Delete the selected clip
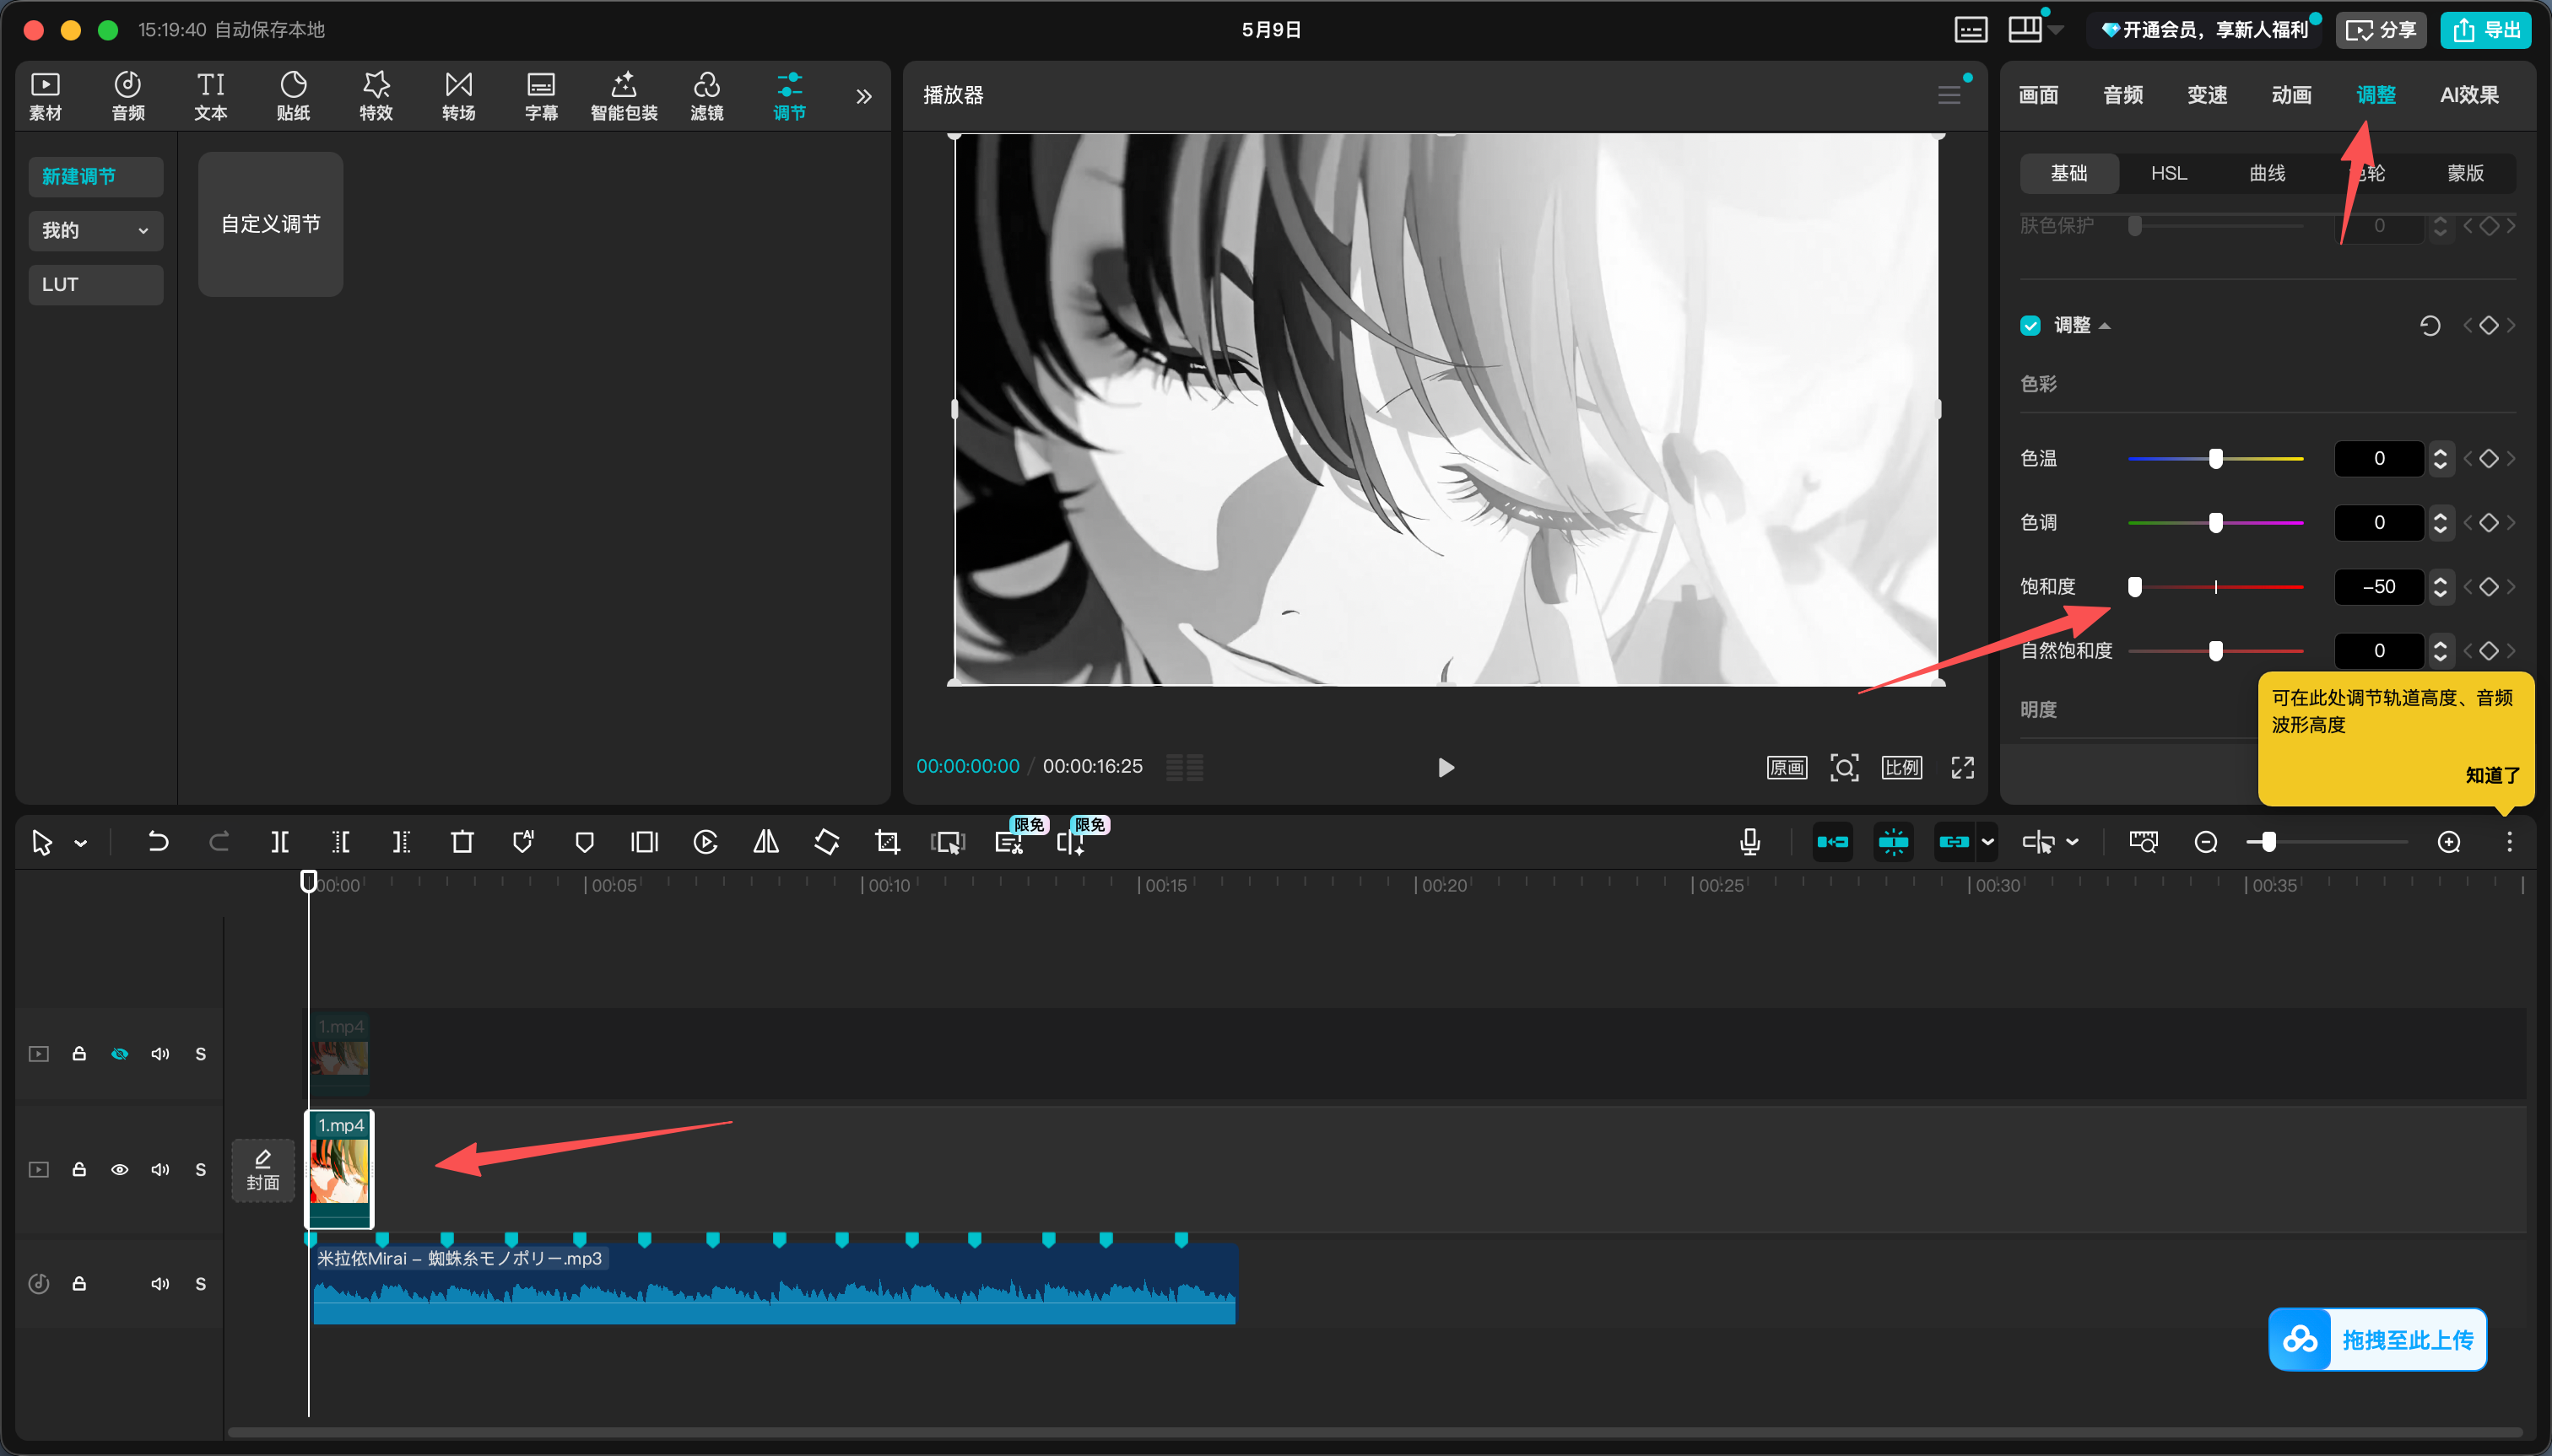2552x1456 pixels. 462,842
